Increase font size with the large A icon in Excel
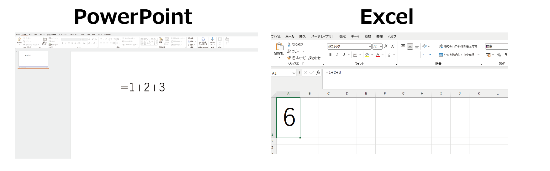 [386, 46]
